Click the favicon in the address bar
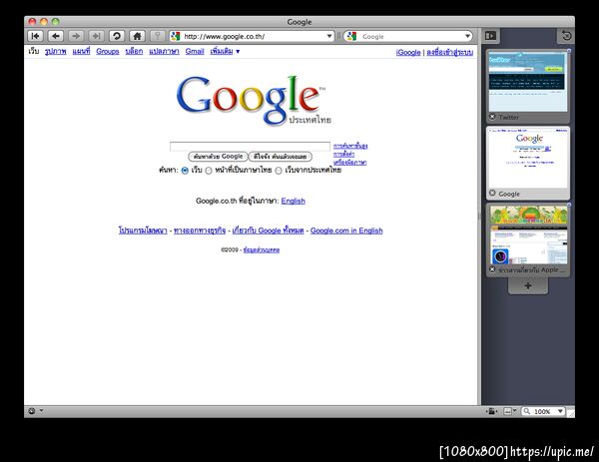599x462 pixels. tap(176, 36)
